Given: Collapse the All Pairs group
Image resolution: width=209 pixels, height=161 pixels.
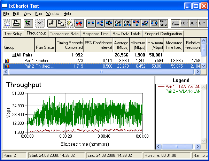Looking at the screenshot, I should coord(14,55).
